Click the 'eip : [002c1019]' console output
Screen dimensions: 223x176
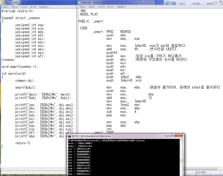click(79, 168)
